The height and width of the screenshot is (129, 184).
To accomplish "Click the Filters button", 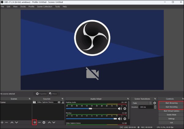I will coord(53,94).
